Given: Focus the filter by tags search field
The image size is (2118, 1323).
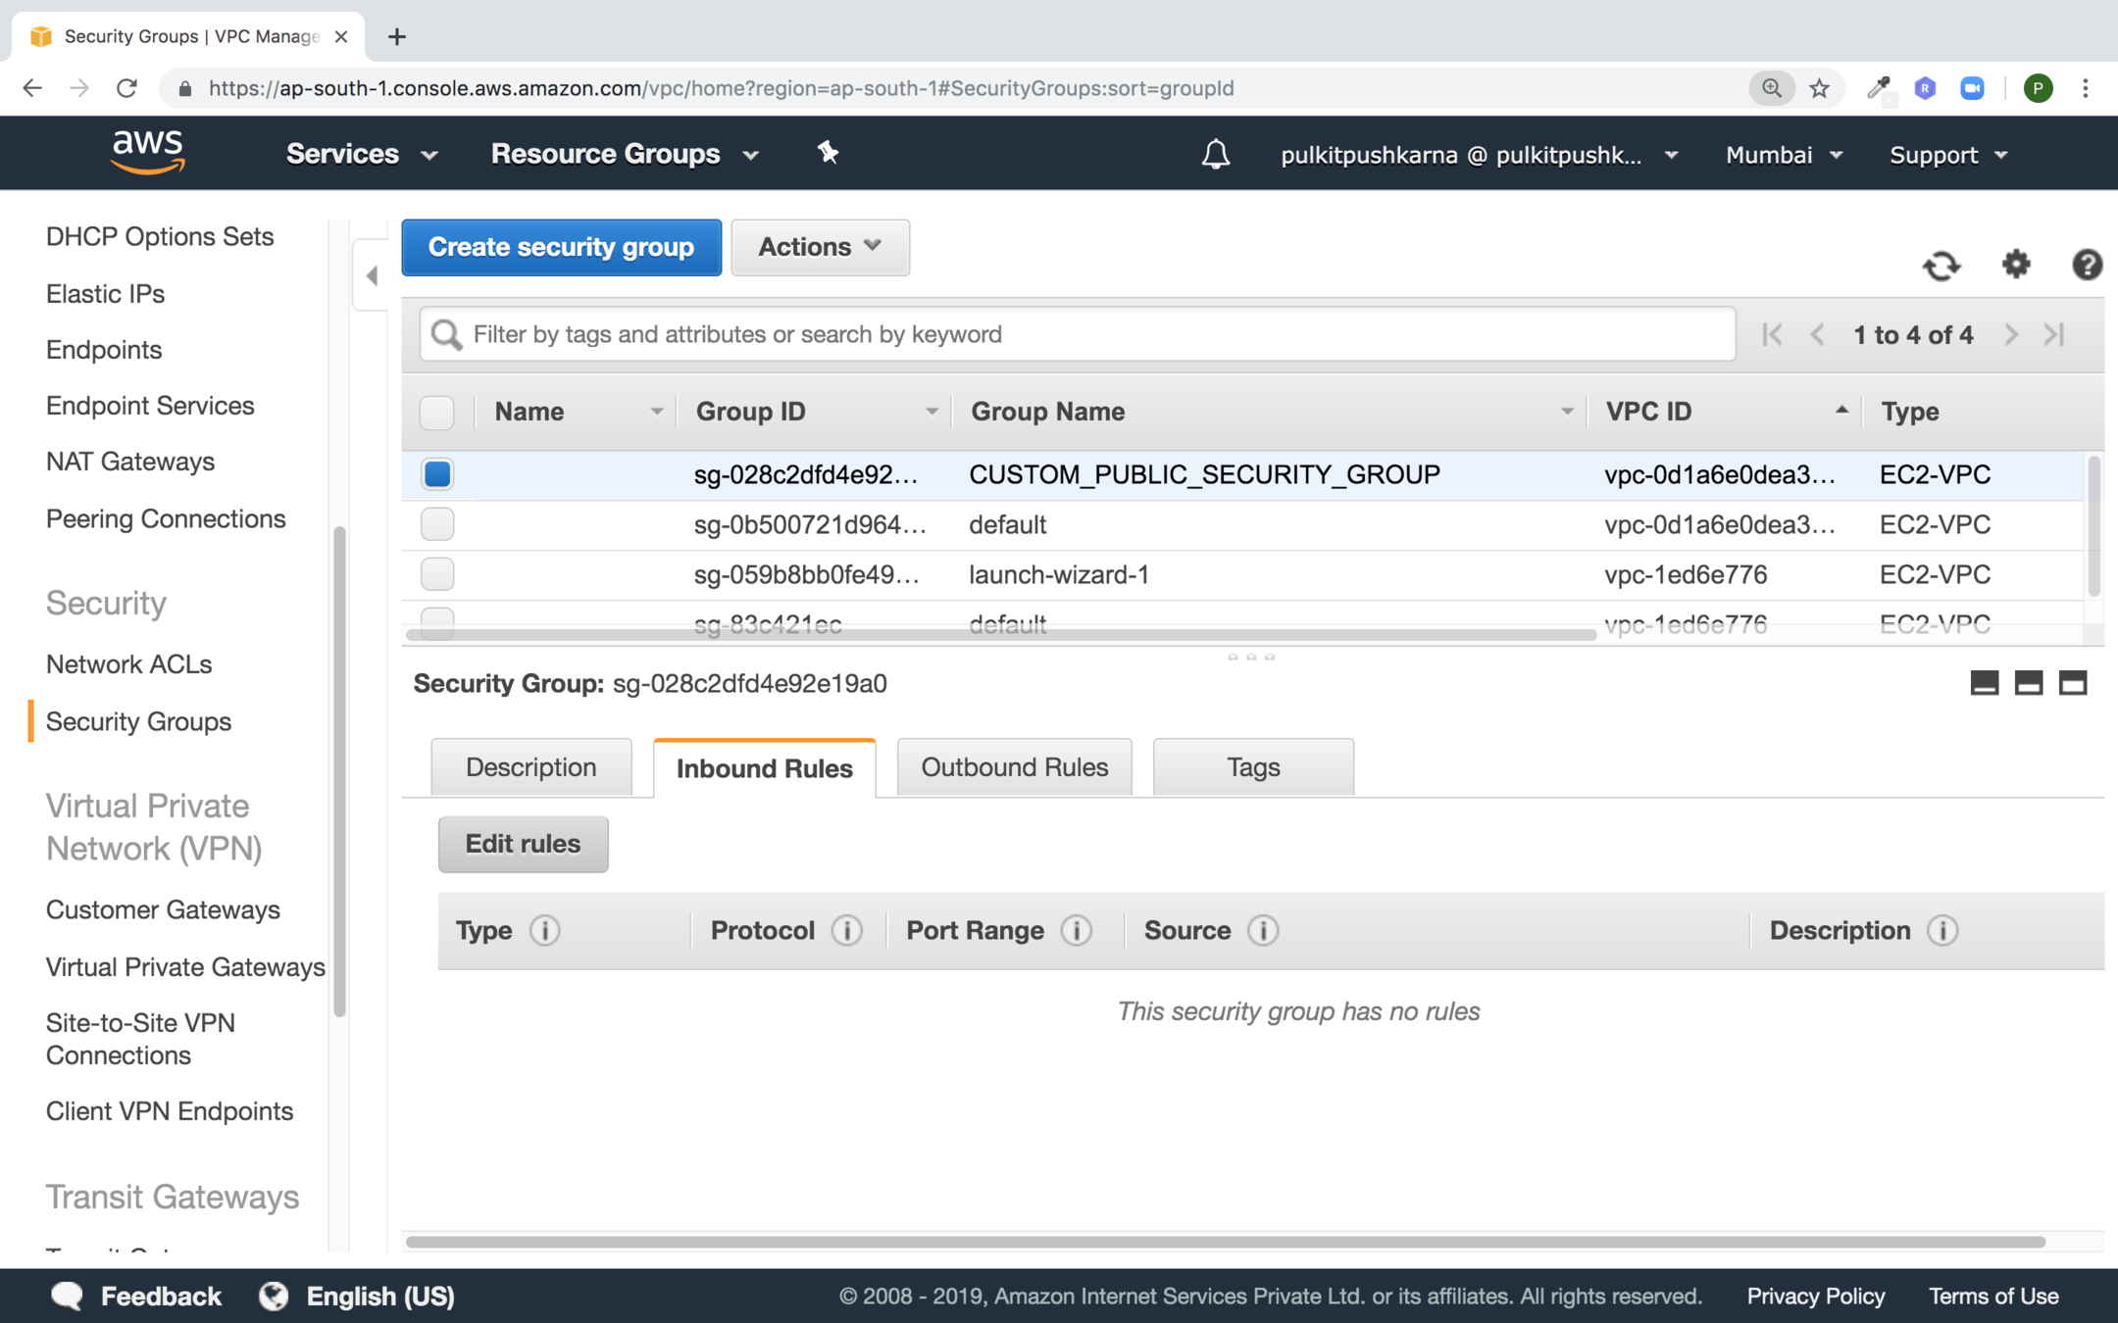Looking at the screenshot, I should [1079, 334].
